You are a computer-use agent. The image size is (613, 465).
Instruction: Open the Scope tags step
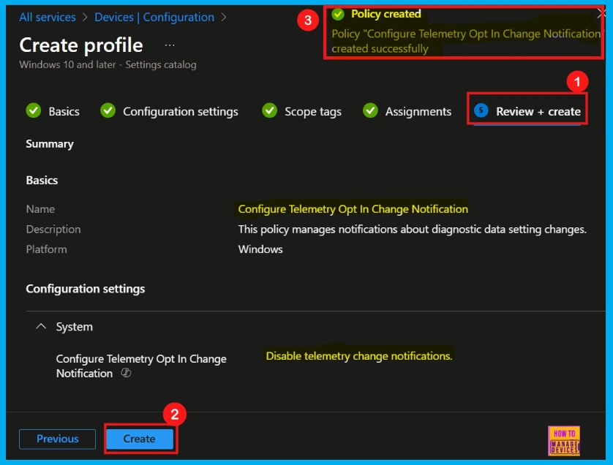(301, 111)
